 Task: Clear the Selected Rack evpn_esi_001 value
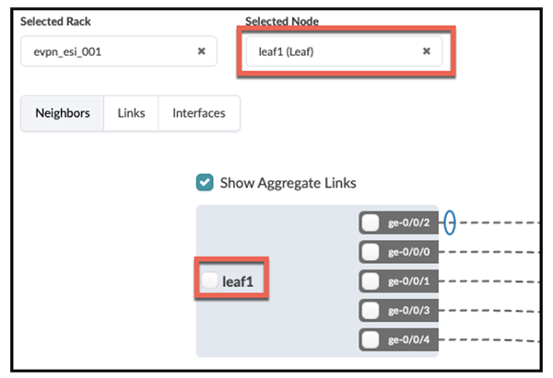202,52
